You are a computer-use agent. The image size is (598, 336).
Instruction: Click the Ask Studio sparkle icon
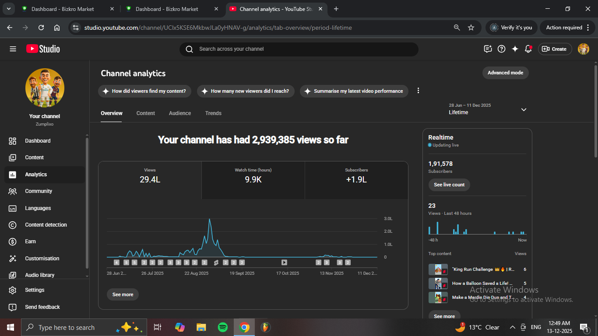tap(515, 49)
